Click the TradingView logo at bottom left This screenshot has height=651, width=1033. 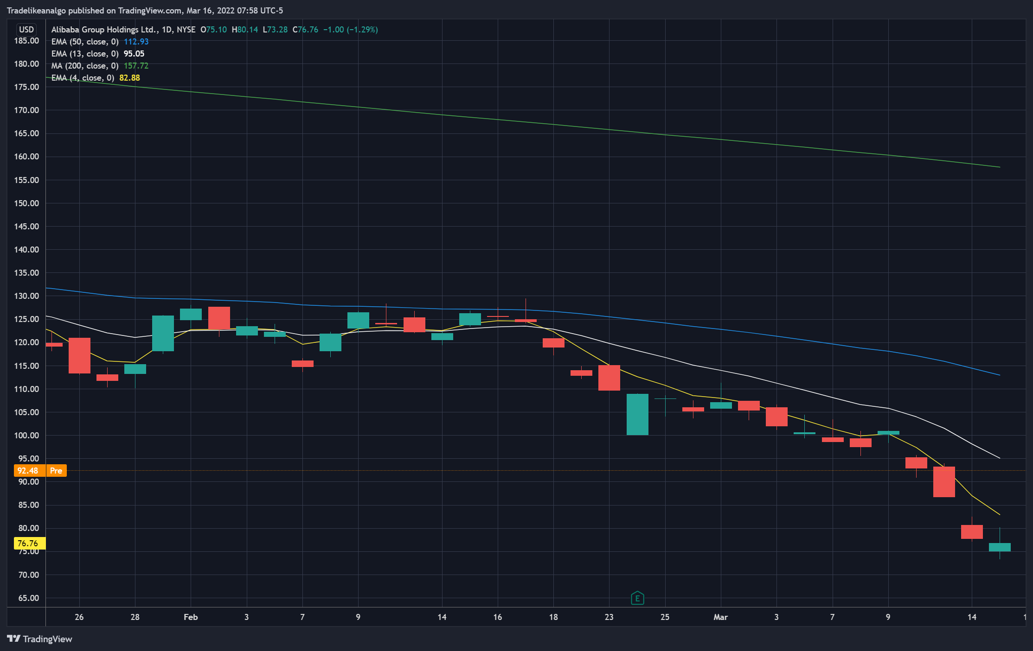pyautogui.click(x=40, y=639)
